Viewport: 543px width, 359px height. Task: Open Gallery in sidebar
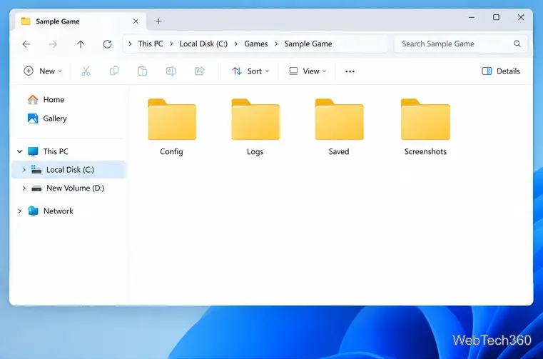[x=47, y=118]
